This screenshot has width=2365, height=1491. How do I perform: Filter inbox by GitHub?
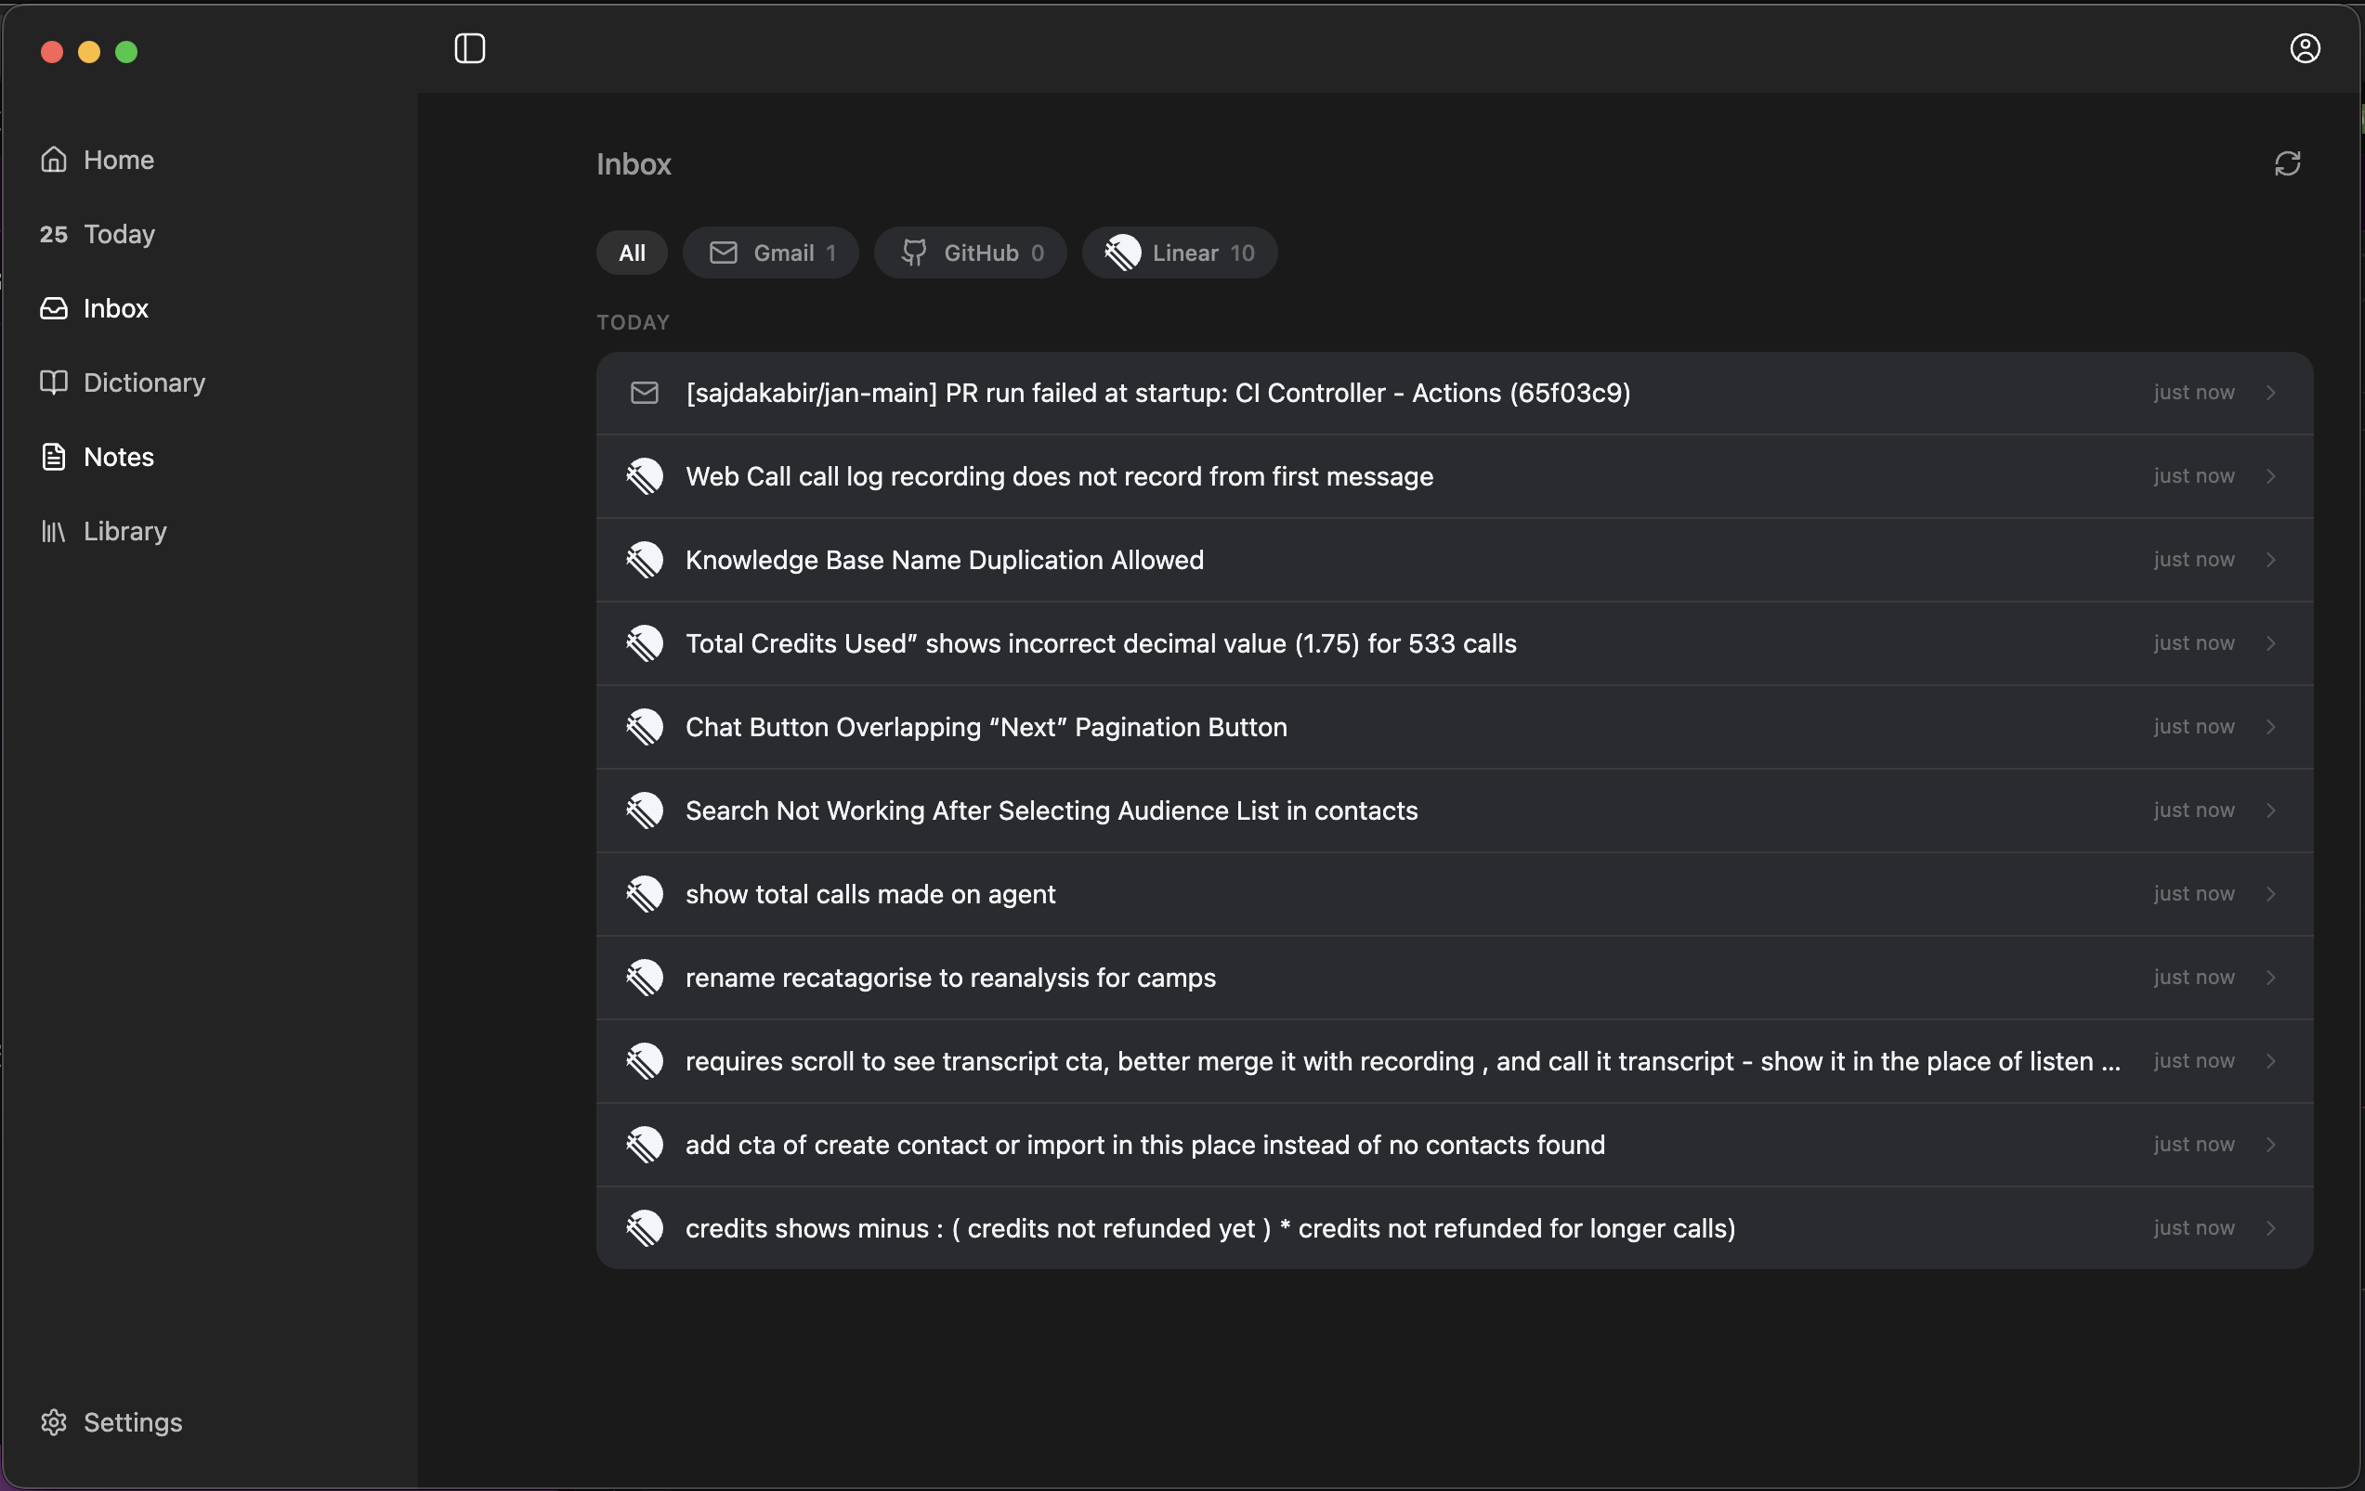pyautogui.click(x=971, y=253)
